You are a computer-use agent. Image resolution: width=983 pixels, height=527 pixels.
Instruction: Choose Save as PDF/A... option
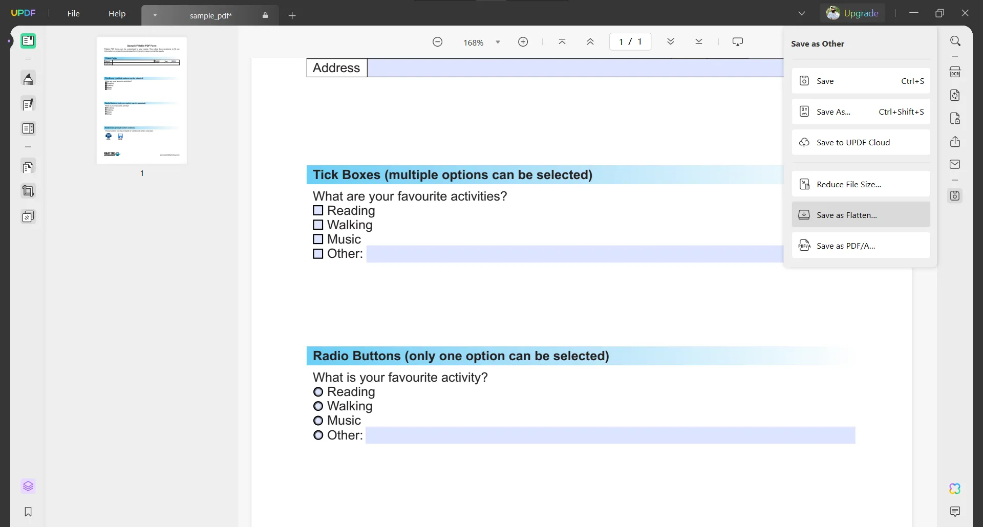tap(861, 246)
